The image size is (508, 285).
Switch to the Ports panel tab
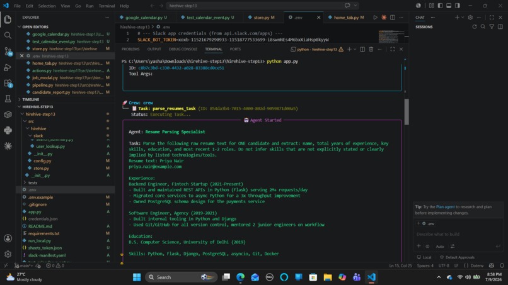click(x=235, y=49)
